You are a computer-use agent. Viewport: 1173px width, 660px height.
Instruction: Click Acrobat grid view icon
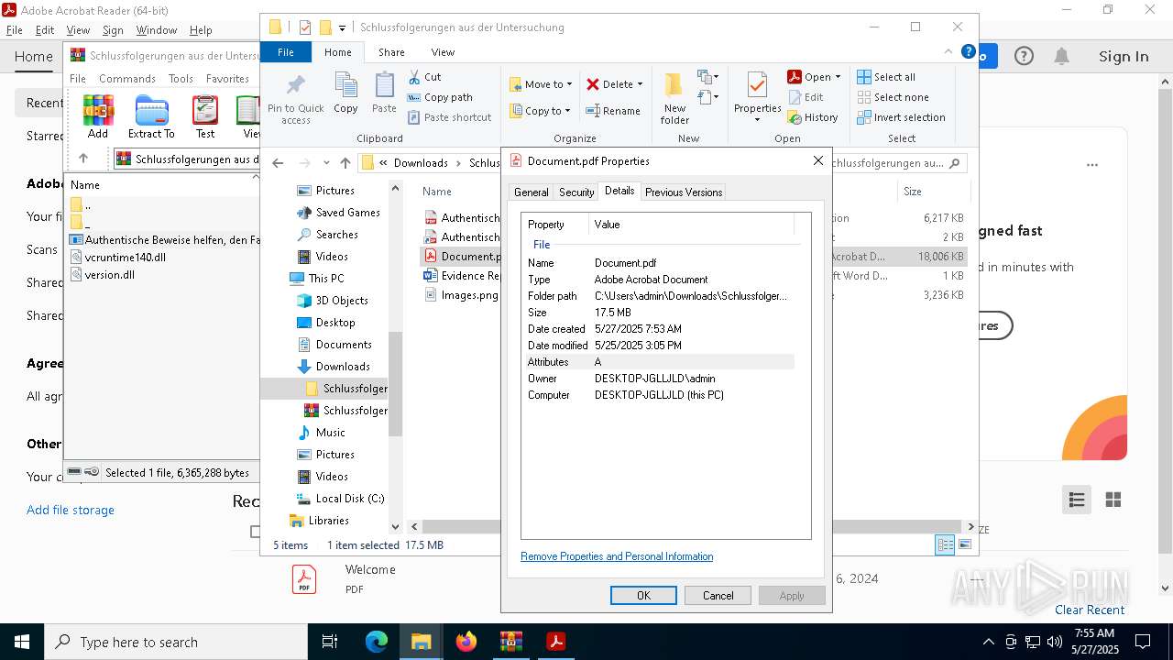pyautogui.click(x=1113, y=500)
